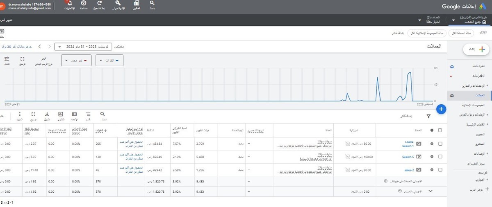Click the reload icon in header
This screenshot has height=207, width=492.
(x=99, y=3)
